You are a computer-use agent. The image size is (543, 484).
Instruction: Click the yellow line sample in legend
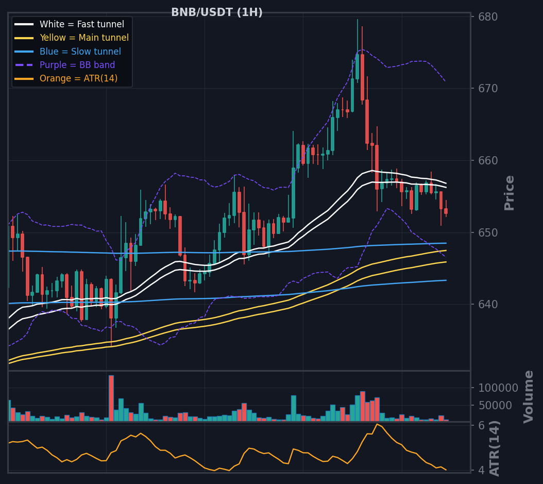24,38
